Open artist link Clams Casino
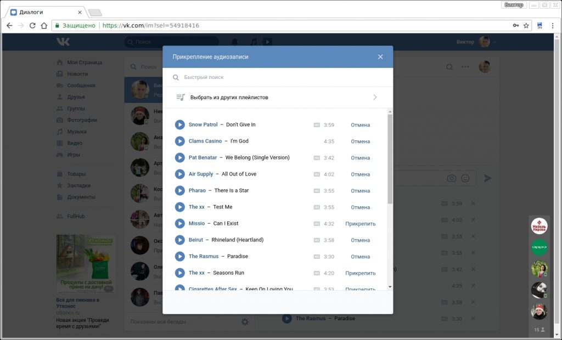Viewport: 562px width, 340px height. [205, 141]
